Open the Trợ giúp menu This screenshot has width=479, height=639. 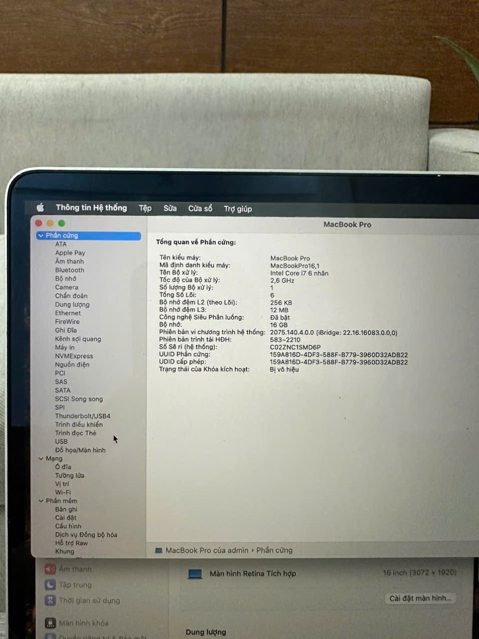point(238,209)
